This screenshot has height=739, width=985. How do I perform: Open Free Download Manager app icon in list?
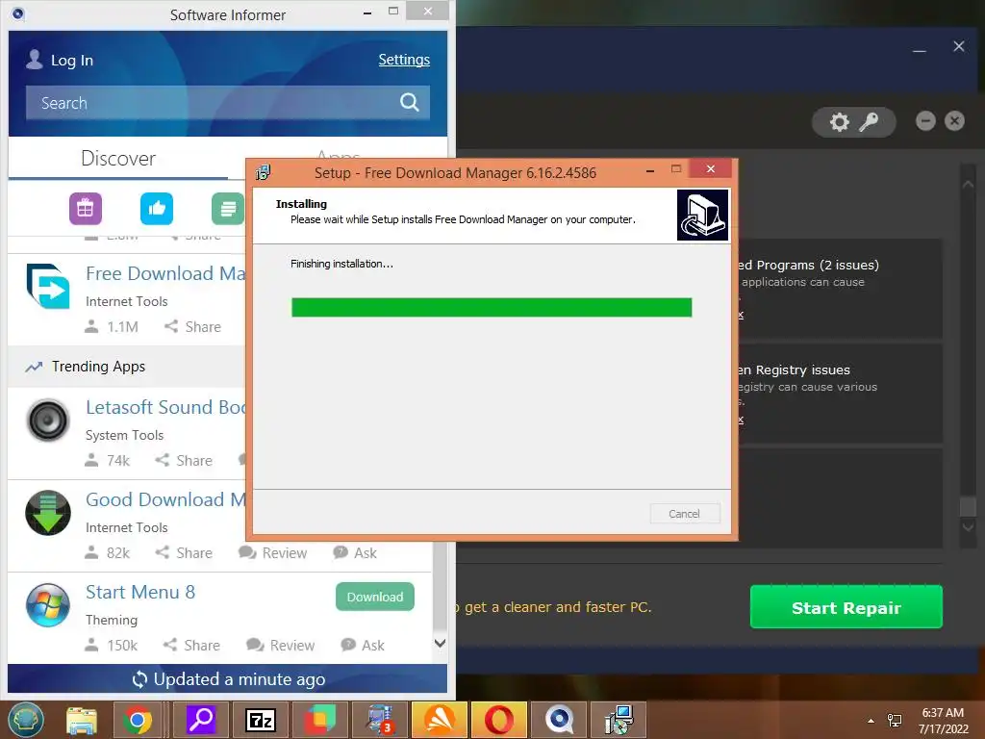pyautogui.click(x=48, y=286)
